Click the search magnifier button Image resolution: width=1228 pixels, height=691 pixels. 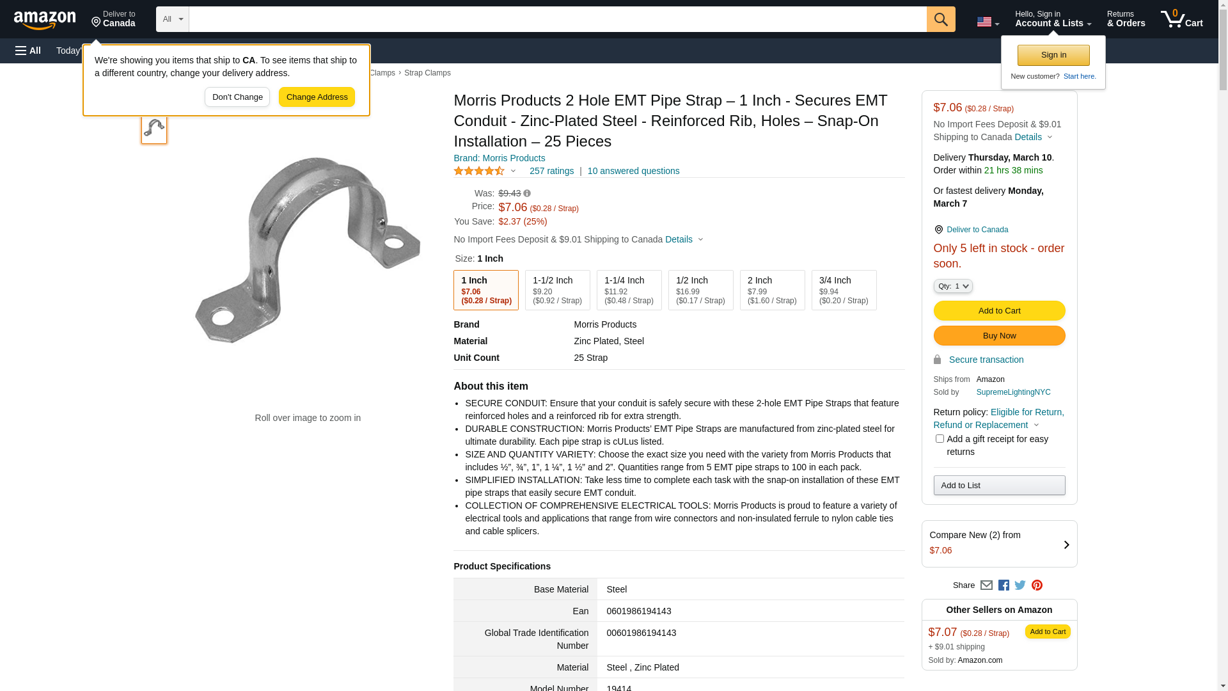(x=940, y=19)
